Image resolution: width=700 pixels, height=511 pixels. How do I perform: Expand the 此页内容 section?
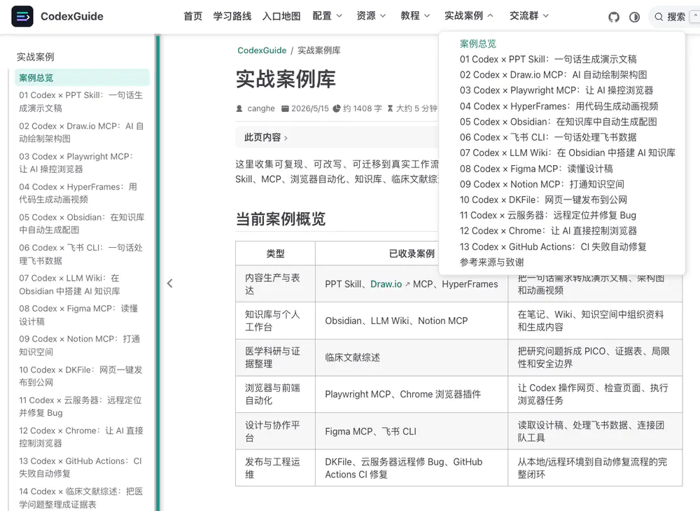265,137
